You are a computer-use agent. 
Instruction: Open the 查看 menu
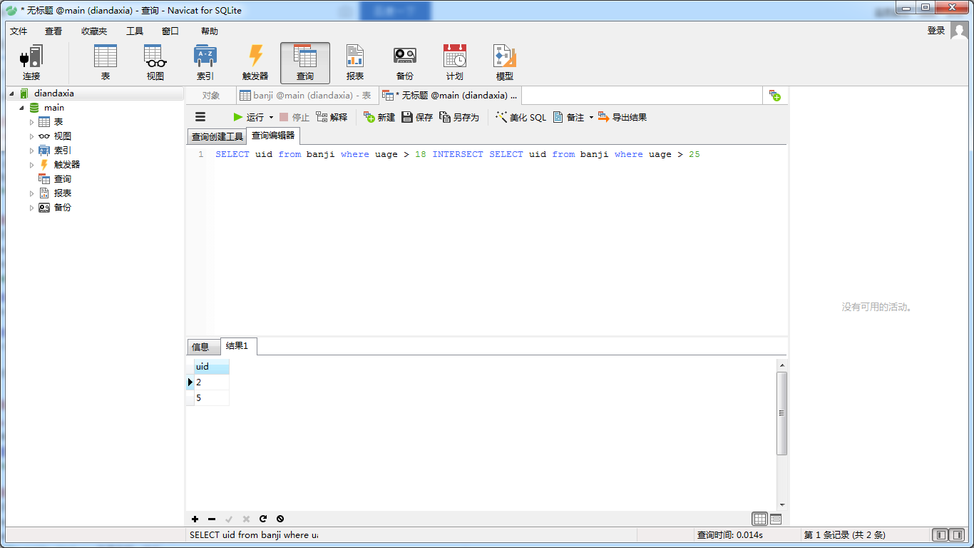[53, 31]
